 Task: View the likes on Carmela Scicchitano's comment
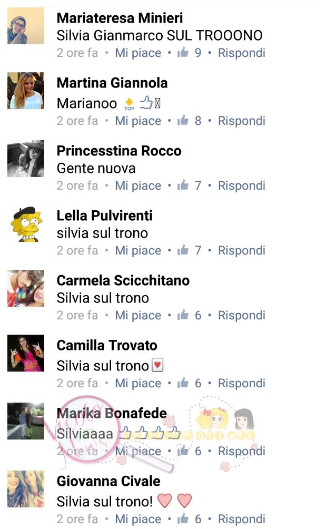pyautogui.click(x=189, y=315)
